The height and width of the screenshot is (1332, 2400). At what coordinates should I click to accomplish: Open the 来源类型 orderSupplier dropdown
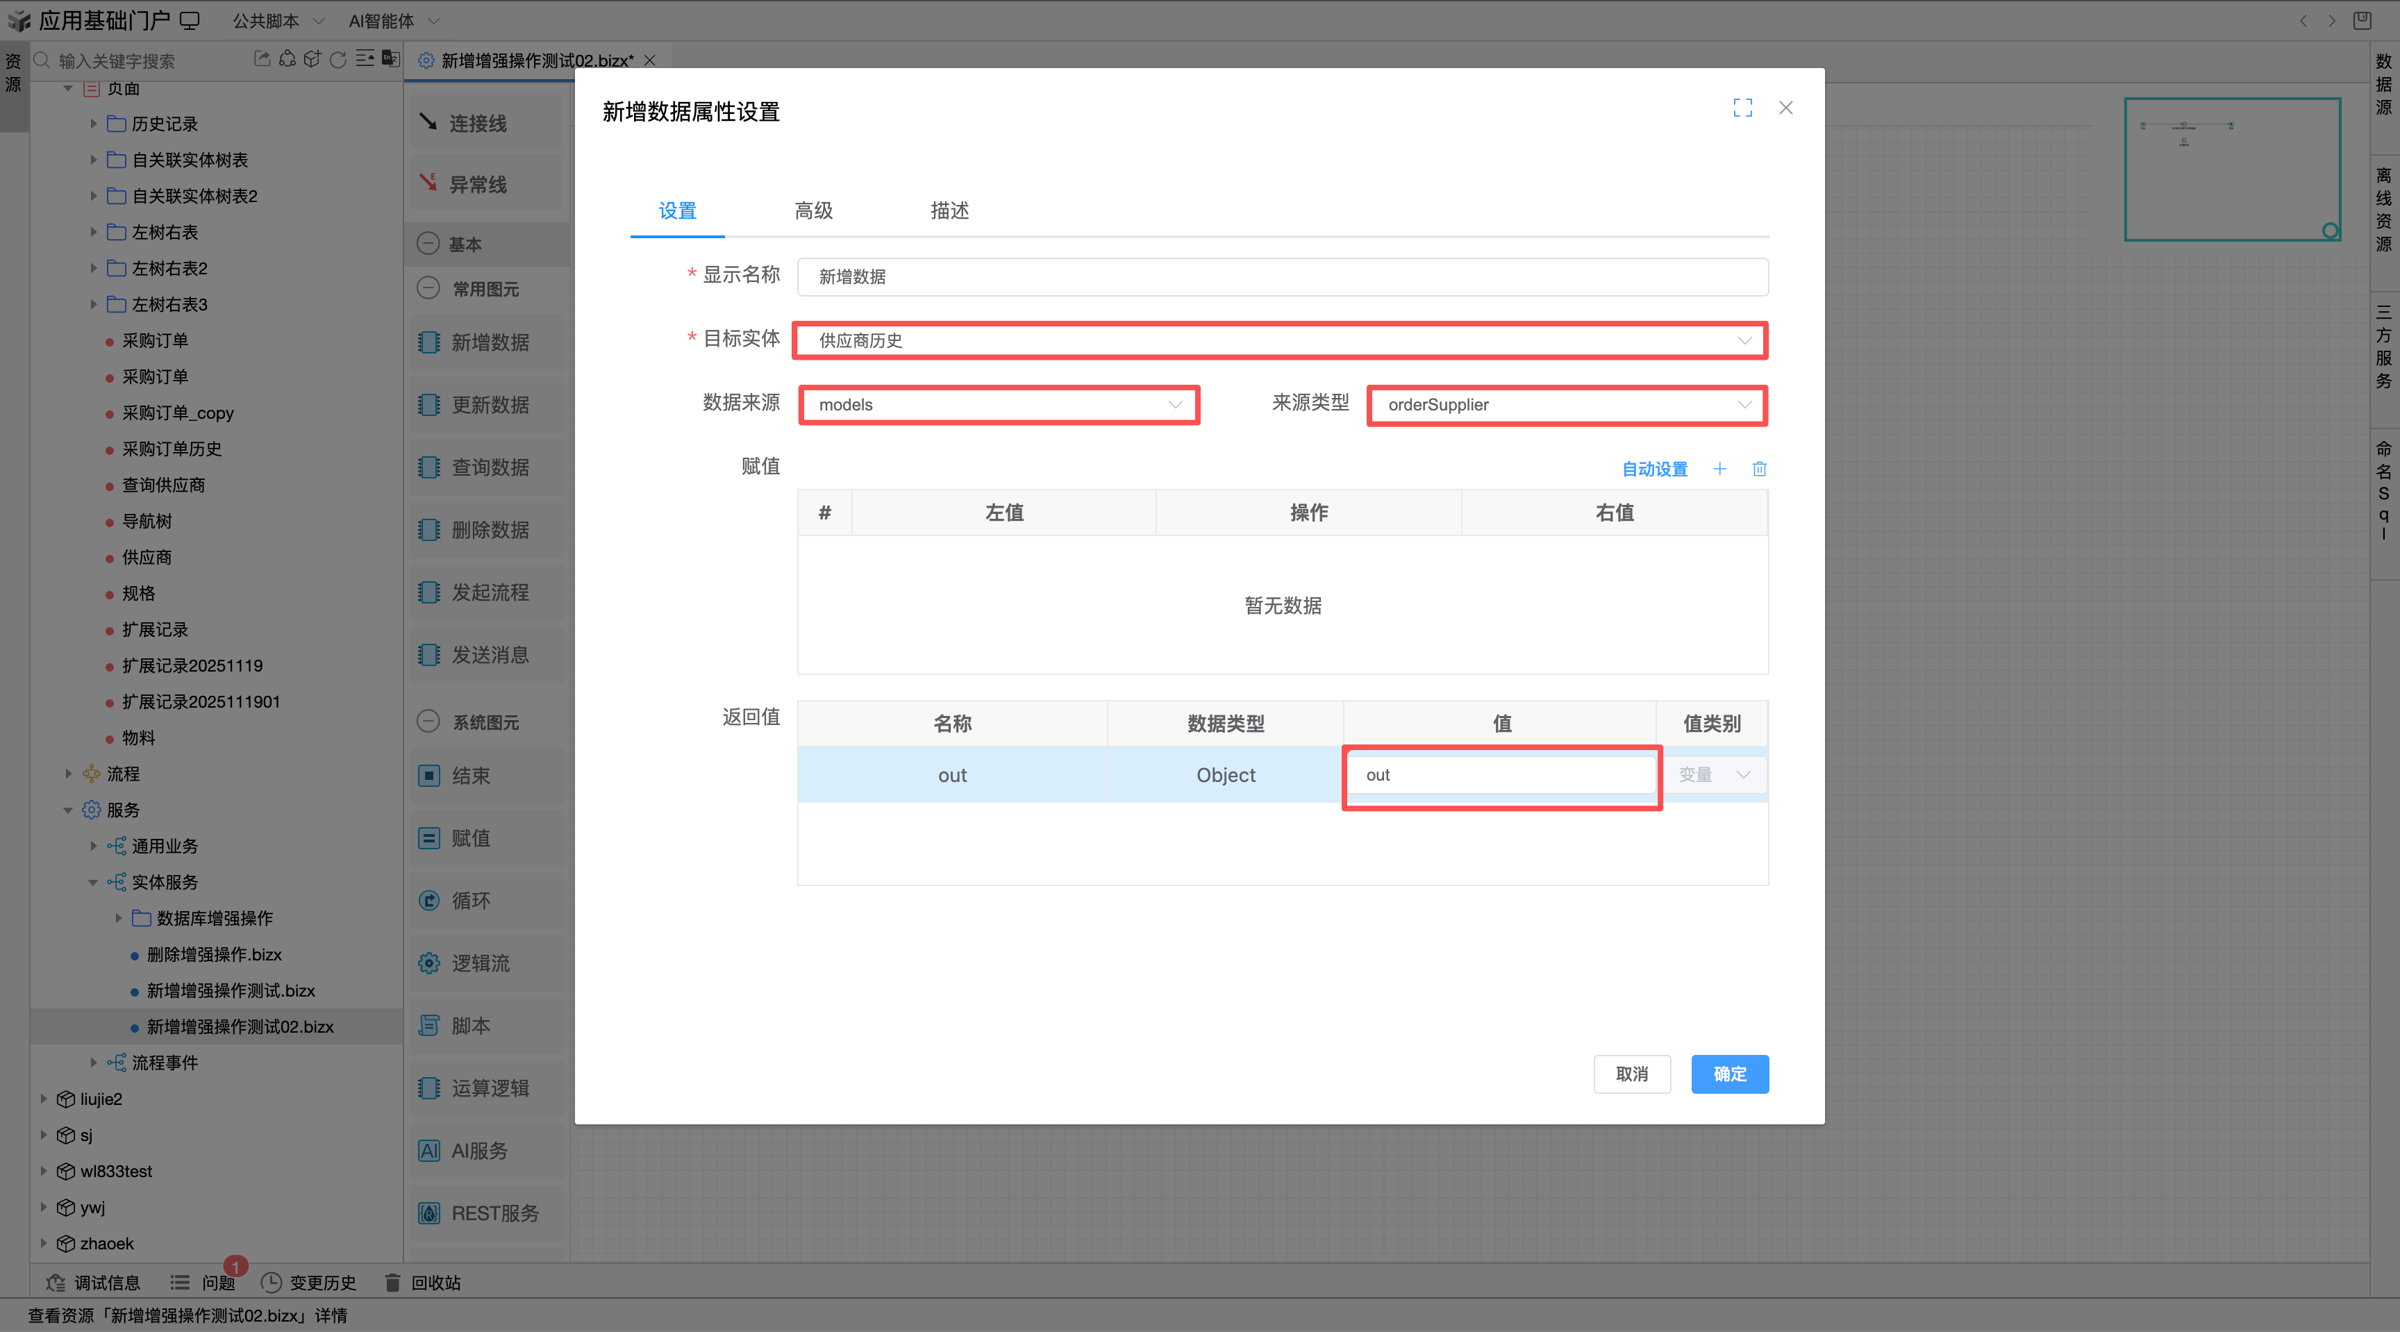tap(1567, 405)
